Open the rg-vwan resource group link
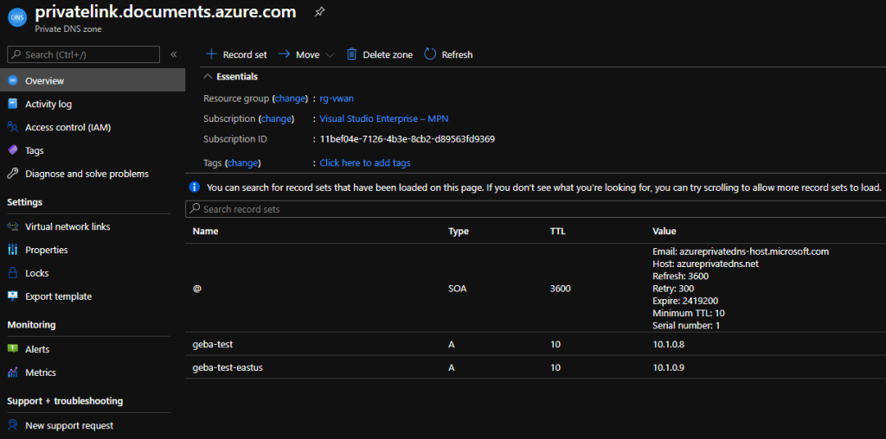Viewport: 886px width, 439px height. (337, 99)
